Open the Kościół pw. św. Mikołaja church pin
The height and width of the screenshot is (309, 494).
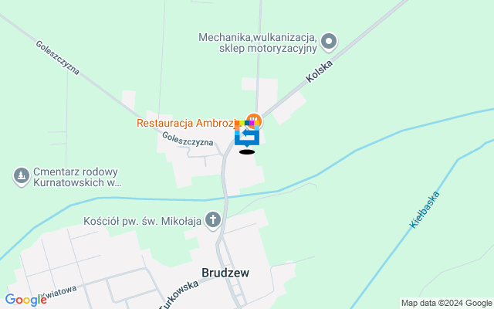coord(213,220)
